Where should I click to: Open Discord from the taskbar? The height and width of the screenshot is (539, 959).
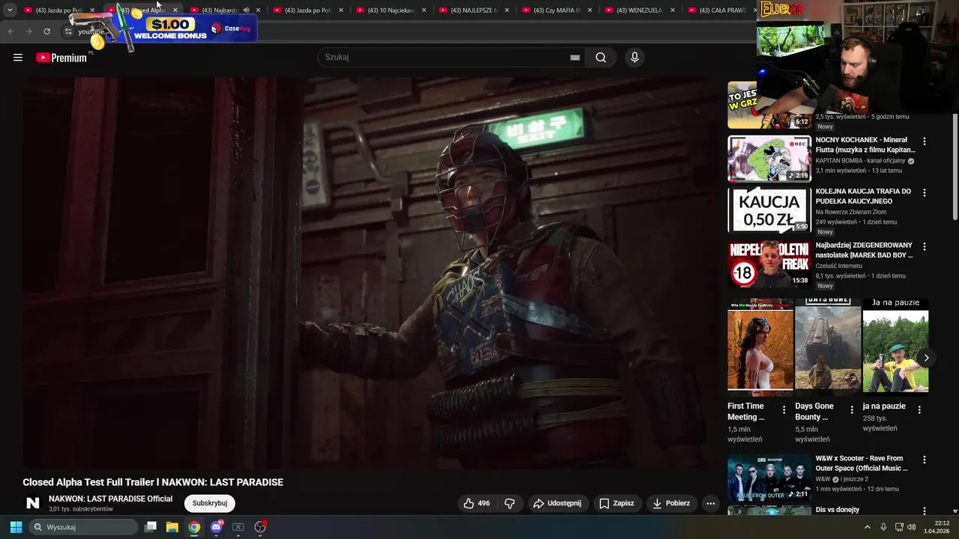tap(217, 527)
